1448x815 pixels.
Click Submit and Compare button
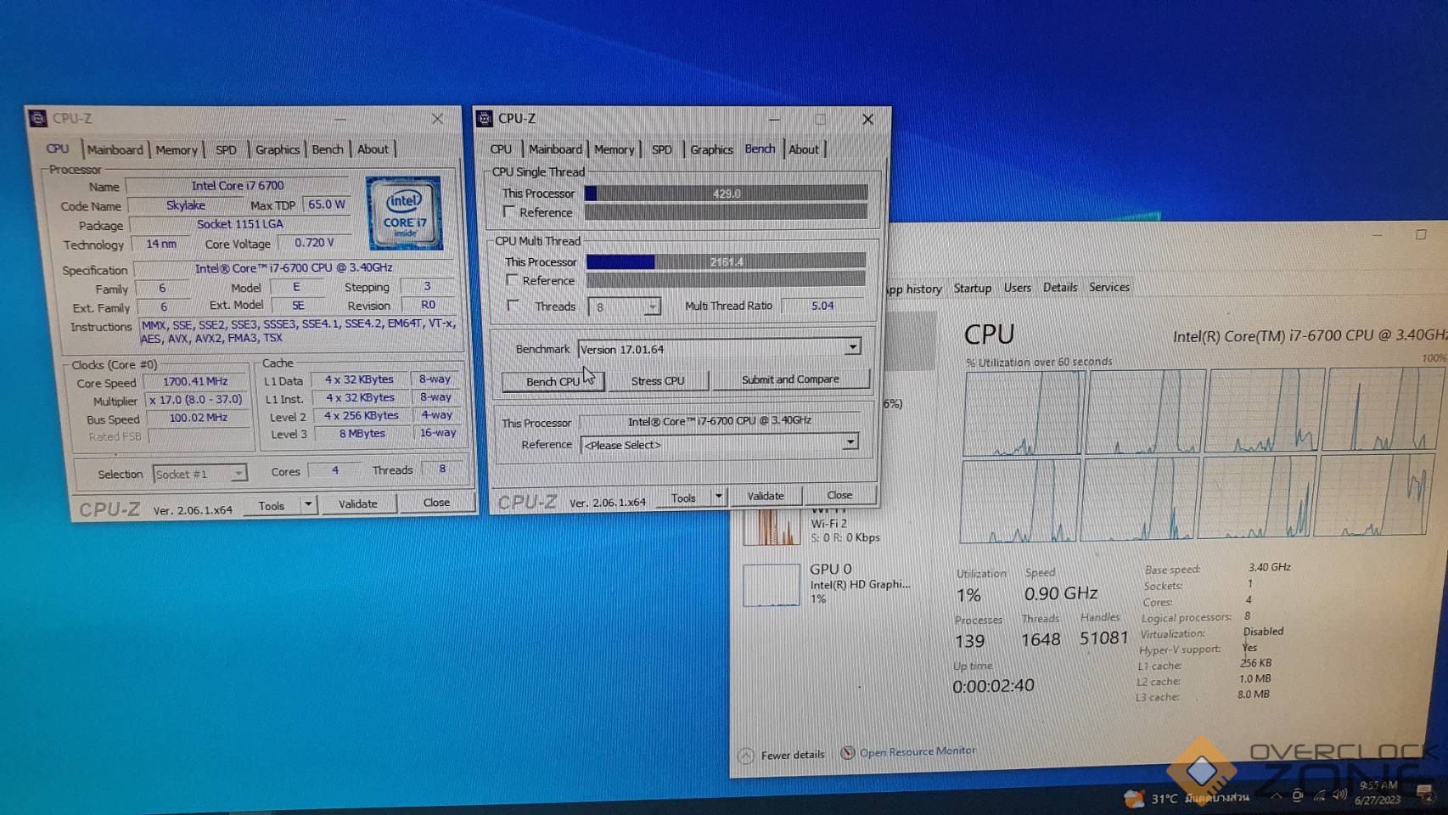click(790, 379)
